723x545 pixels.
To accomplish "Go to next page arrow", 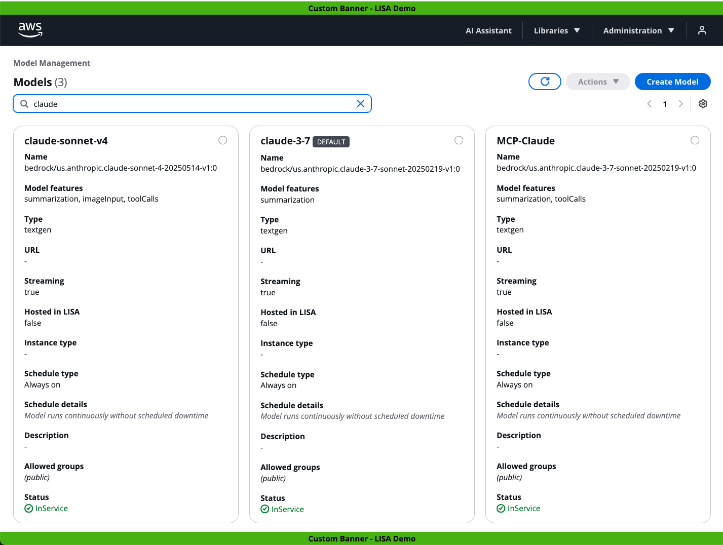I will click(680, 104).
